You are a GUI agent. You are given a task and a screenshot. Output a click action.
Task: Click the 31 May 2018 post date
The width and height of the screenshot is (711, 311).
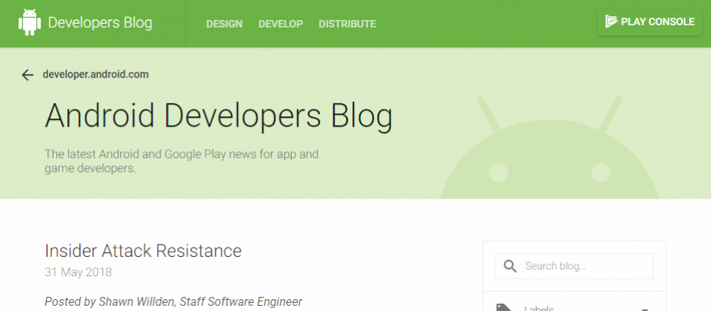point(78,272)
